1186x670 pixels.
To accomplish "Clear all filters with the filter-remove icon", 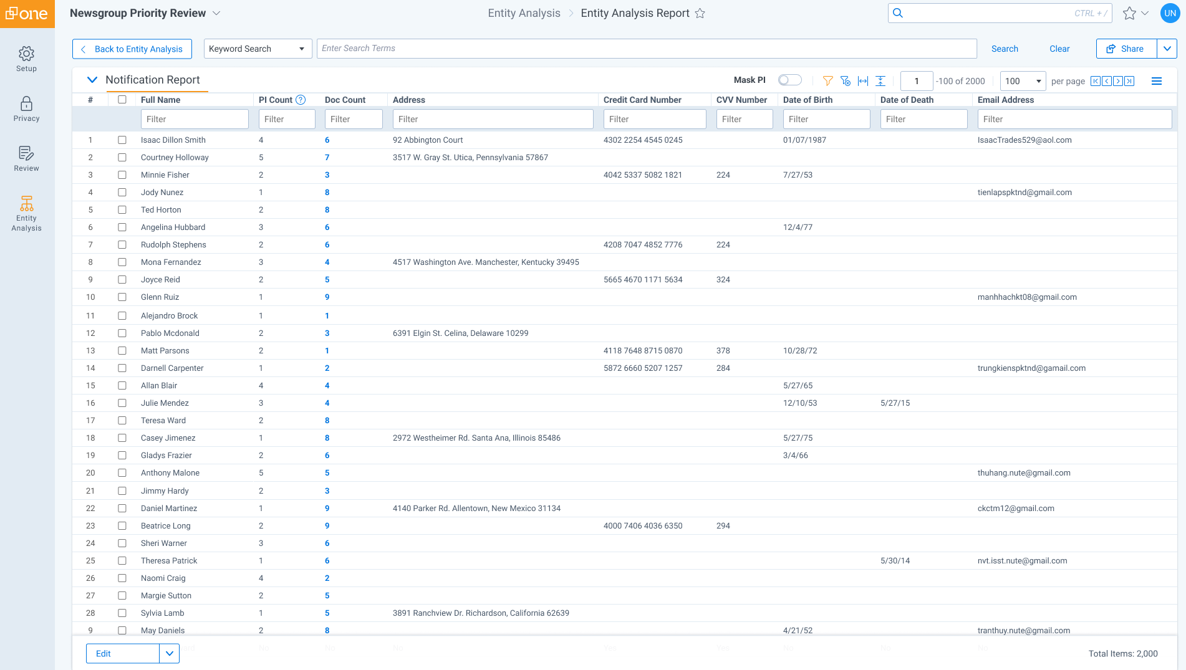I will (846, 81).
